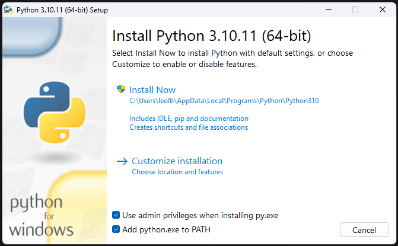Close the Python Setup window
This screenshot has width=398, height=246.
pos(383,9)
